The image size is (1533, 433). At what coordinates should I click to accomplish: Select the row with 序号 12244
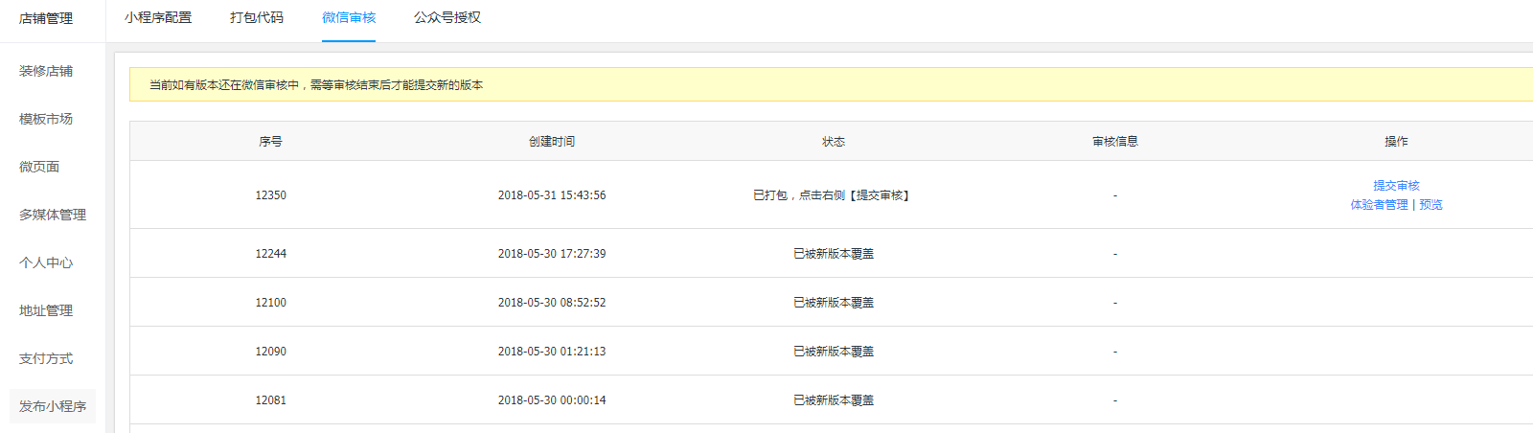pos(270,254)
